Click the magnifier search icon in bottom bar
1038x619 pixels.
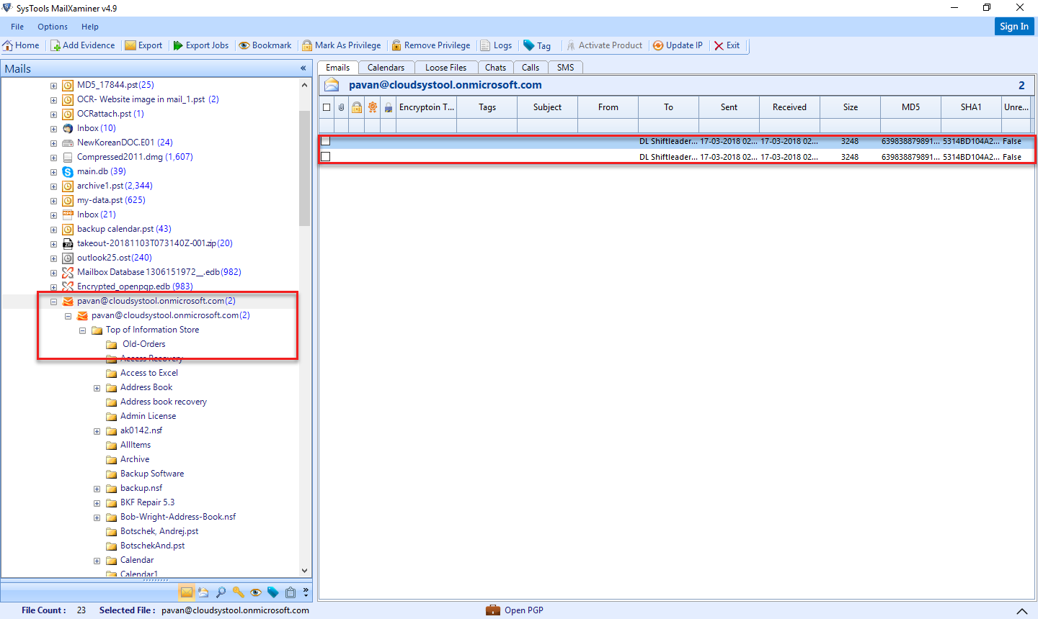(x=221, y=592)
